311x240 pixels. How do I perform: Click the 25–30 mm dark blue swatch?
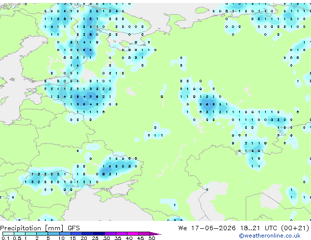tap(99, 234)
